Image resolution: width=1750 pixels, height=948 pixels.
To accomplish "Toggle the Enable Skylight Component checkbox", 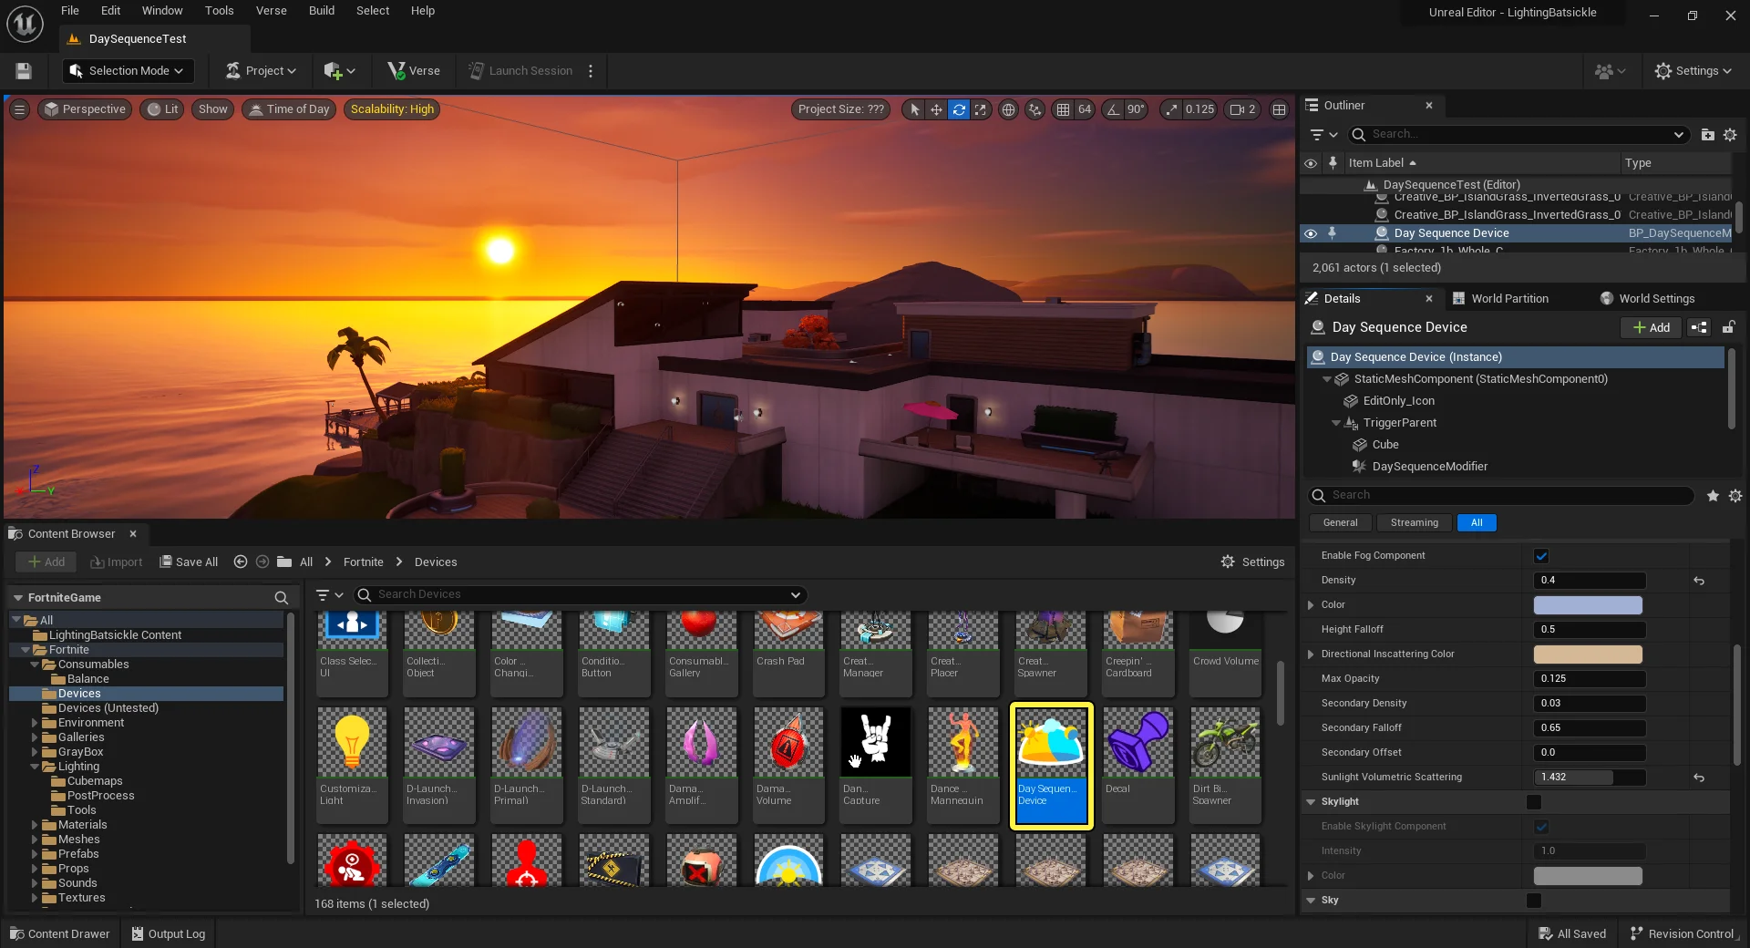I will pyautogui.click(x=1541, y=827).
